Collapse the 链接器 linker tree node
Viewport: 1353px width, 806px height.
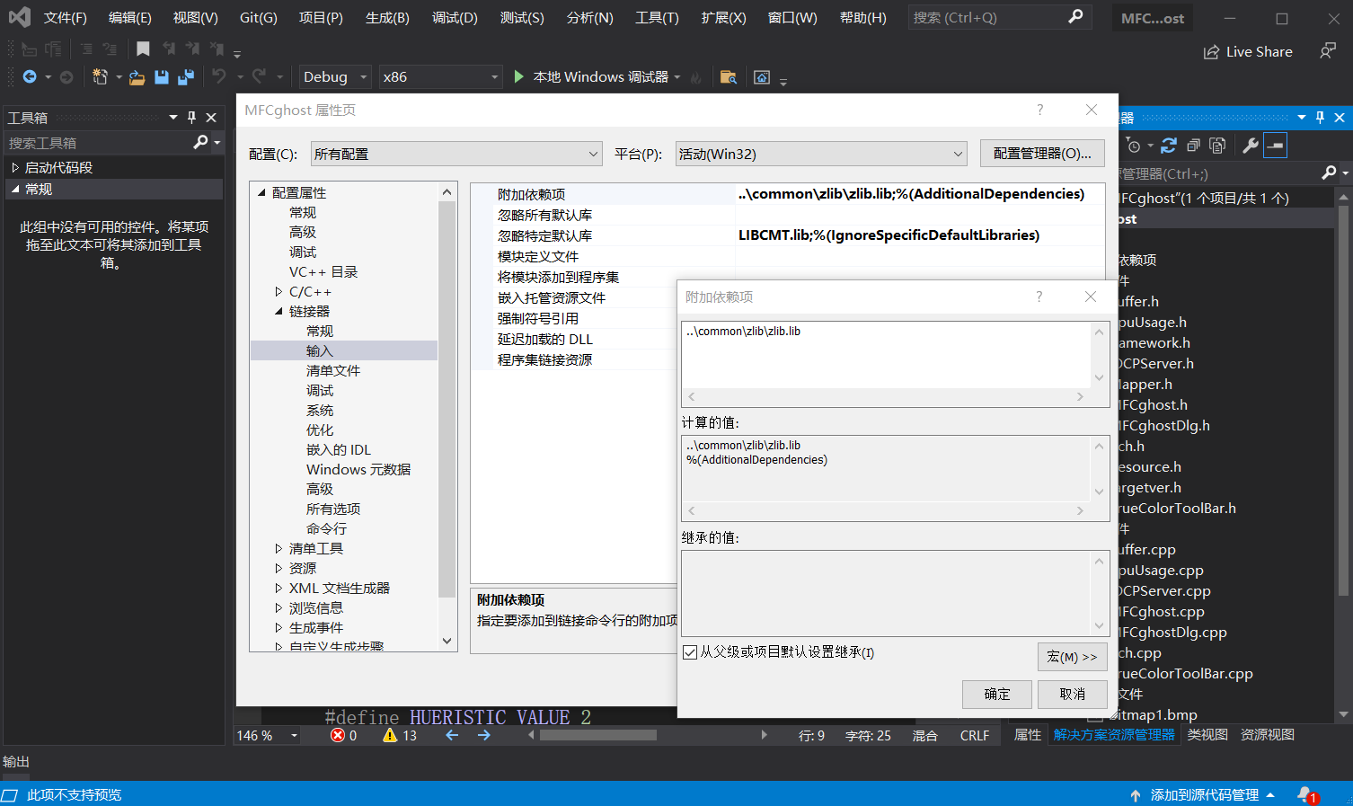(x=279, y=312)
